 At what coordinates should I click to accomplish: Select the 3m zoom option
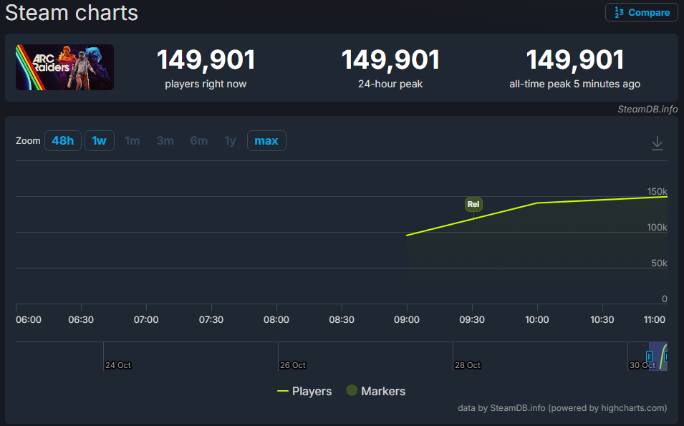[x=165, y=141]
